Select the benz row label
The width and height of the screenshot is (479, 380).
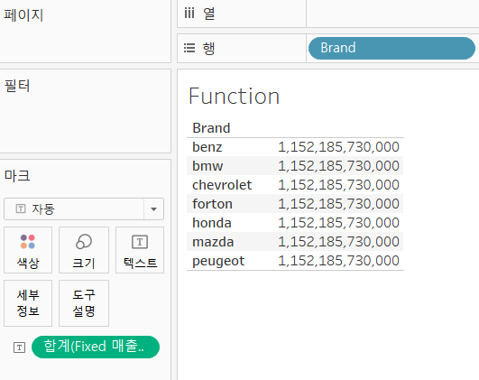tap(207, 147)
